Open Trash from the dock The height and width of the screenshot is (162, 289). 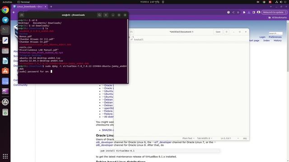point(5,112)
